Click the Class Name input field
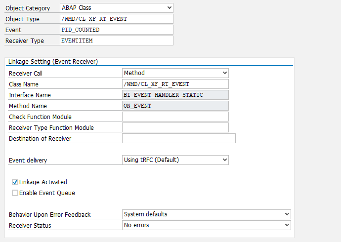The height and width of the screenshot is (242, 341). click(x=175, y=84)
